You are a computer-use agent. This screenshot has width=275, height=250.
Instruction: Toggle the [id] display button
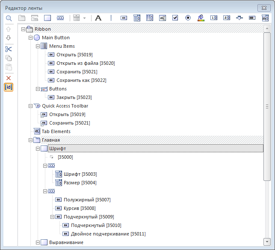[x=9, y=87]
